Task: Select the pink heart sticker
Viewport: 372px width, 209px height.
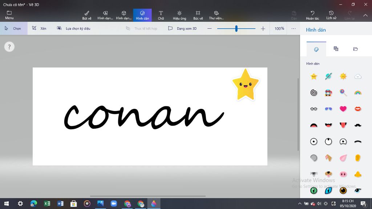Action: point(343,109)
